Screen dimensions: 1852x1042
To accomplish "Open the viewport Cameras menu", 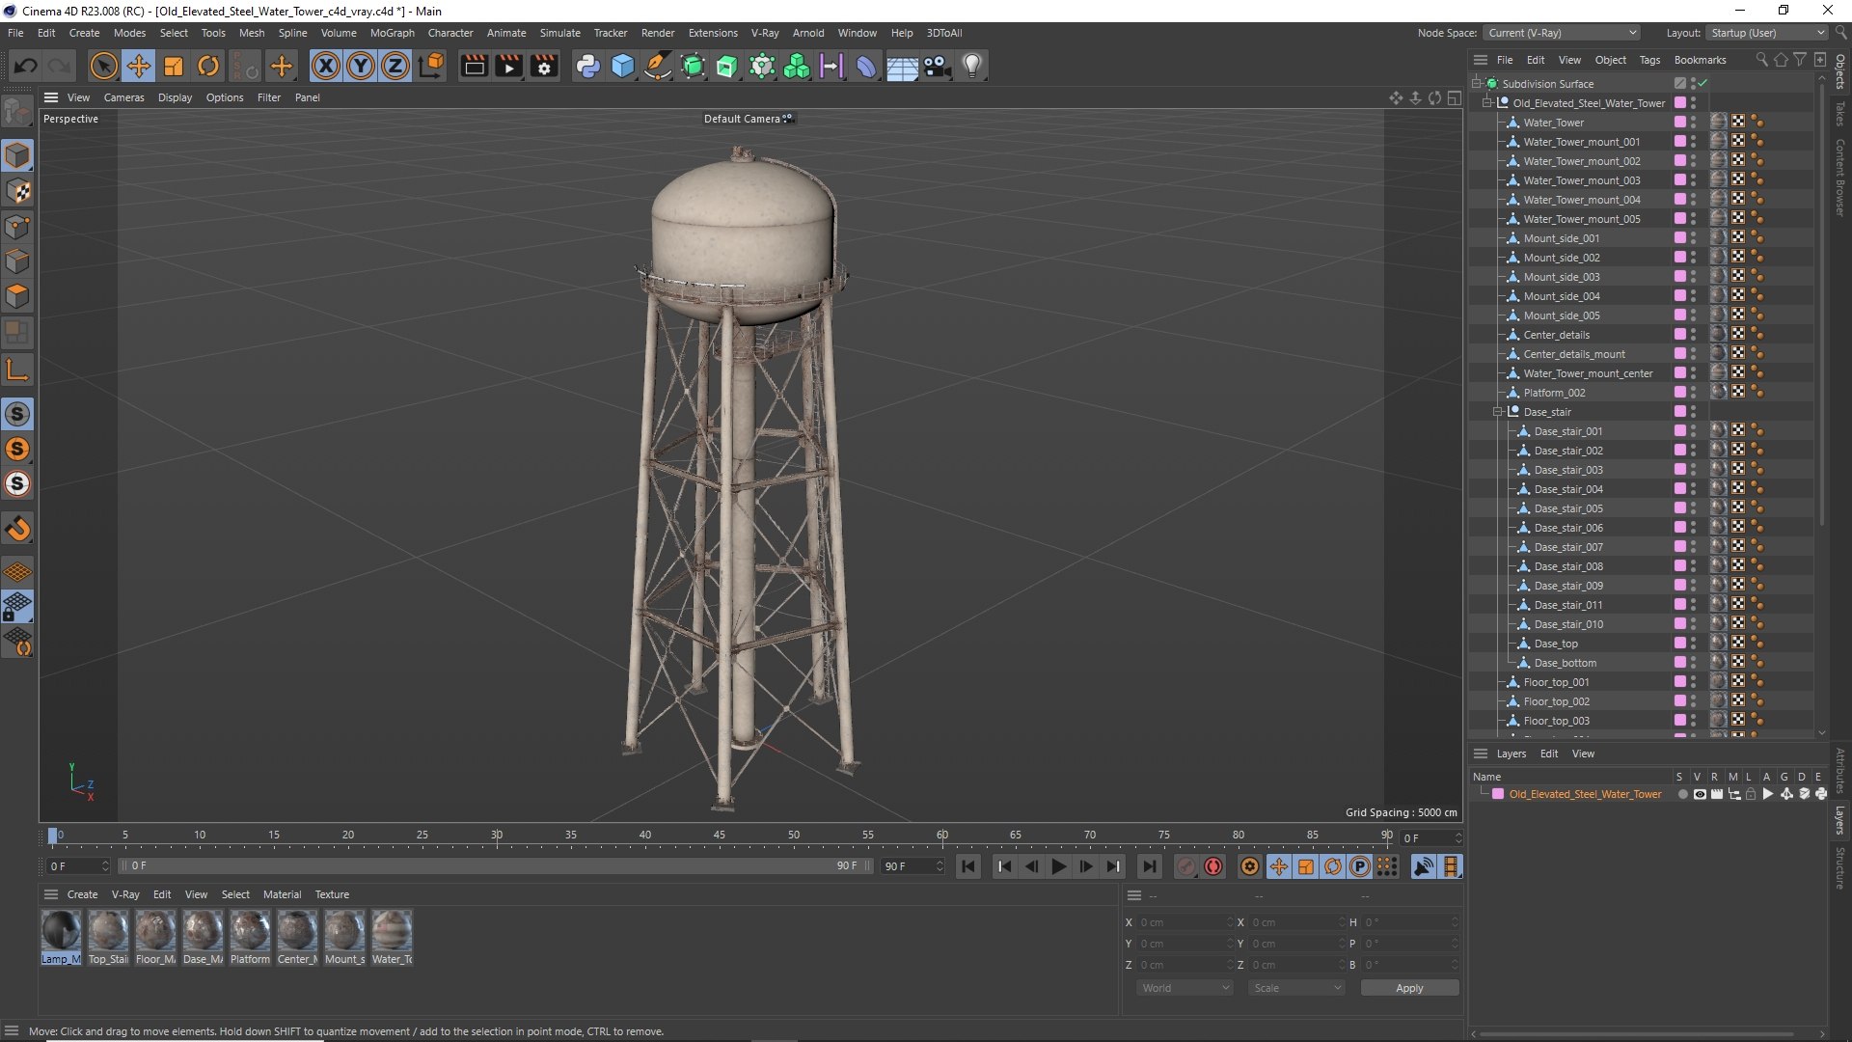I will [x=123, y=97].
